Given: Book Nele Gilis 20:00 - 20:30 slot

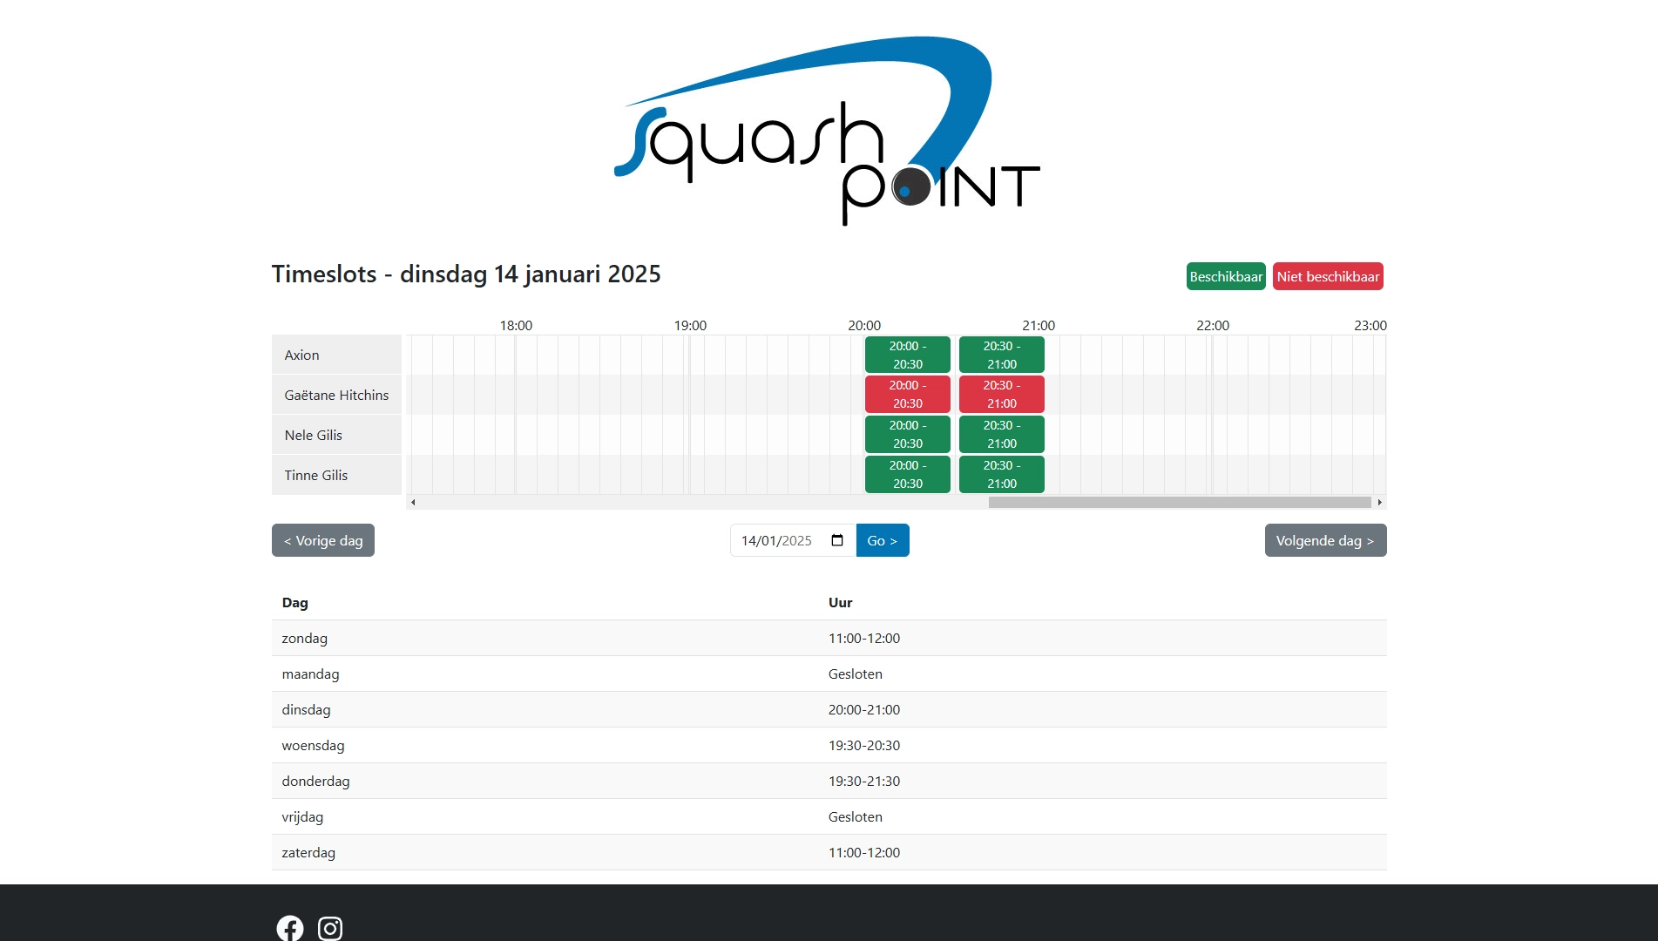Looking at the screenshot, I should tap(907, 435).
